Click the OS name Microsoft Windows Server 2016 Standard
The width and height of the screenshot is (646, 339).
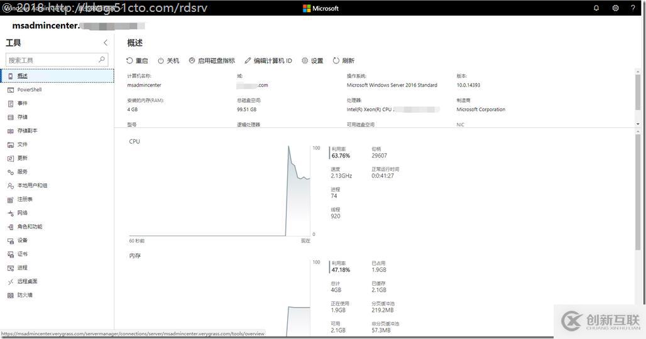click(x=391, y=85)
